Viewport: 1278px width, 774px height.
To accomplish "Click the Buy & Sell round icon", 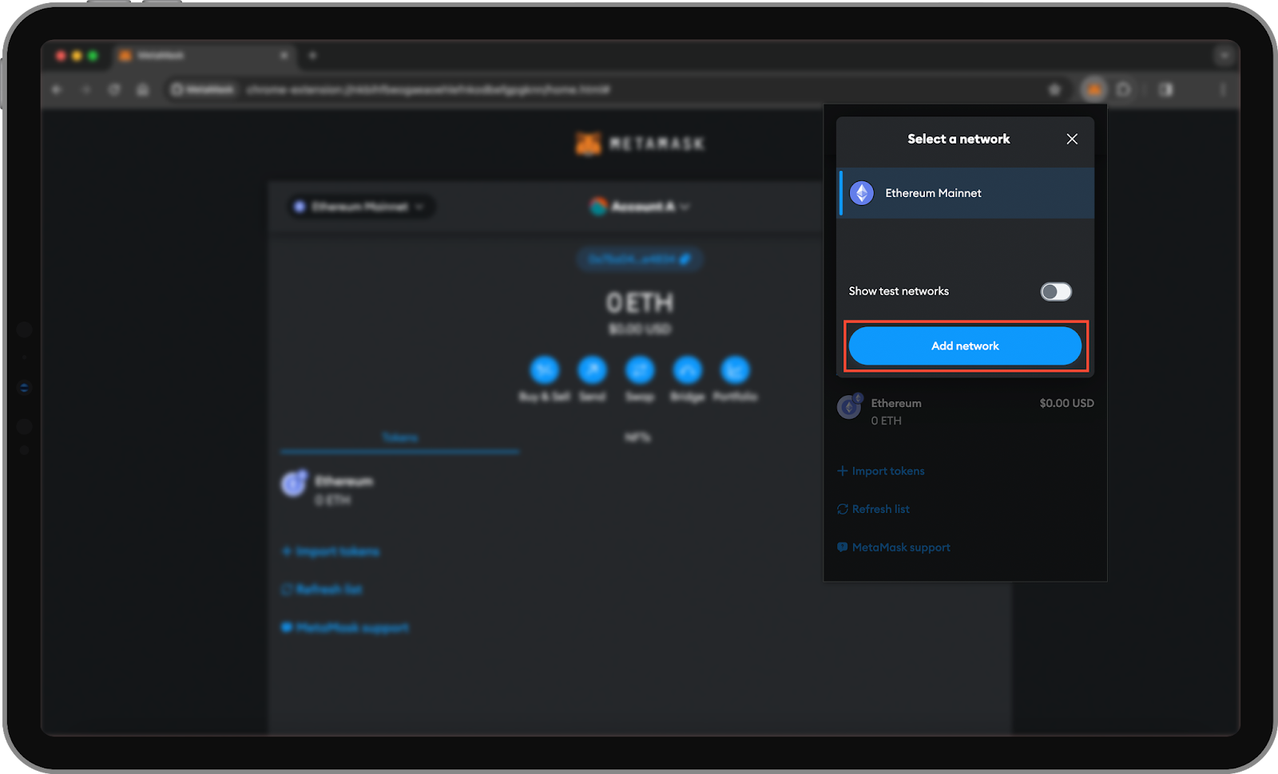I will point(544,370).
